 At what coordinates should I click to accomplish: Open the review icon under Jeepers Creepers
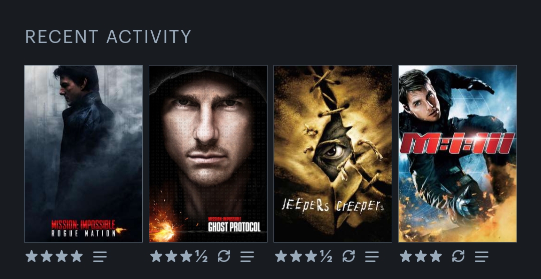[x=372, y=256]
